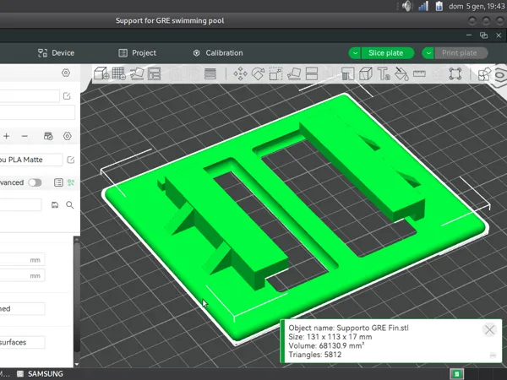Toggle the Advanced settings switch
507x380 pixels.
point(35,182)
